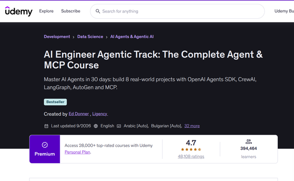Click the Premium checkmark badge icon
This screenshot has height=181, width=294.
45,145
